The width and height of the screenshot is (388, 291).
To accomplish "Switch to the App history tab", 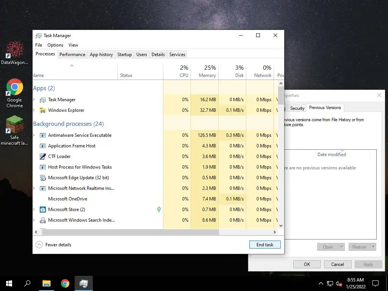I will pos(101,55).
